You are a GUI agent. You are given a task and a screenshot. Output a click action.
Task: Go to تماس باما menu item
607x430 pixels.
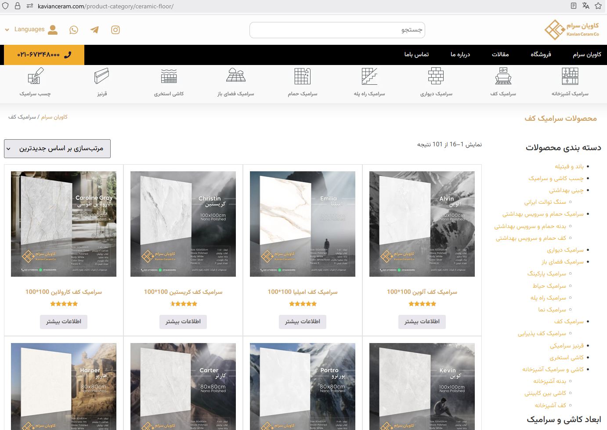click(x=416, y=54)
